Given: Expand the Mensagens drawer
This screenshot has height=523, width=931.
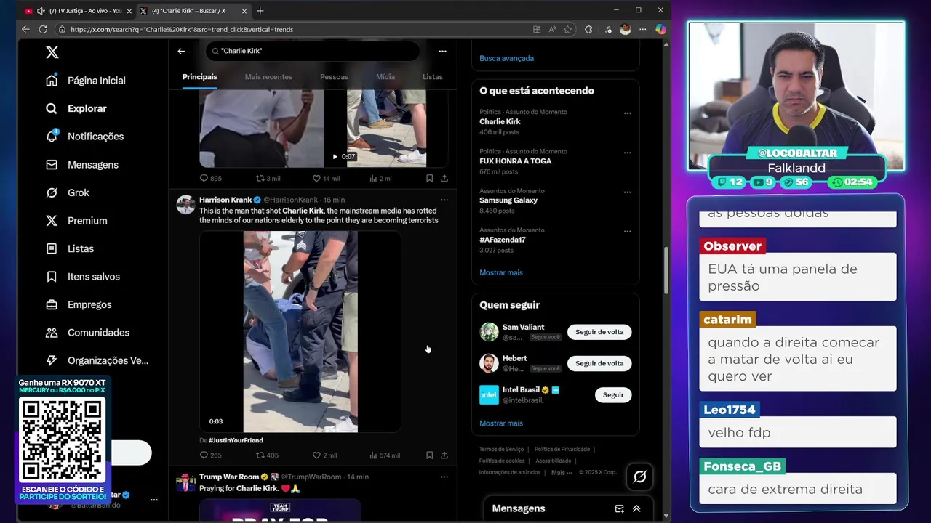Looking at the screenshot, I should 636,508.
